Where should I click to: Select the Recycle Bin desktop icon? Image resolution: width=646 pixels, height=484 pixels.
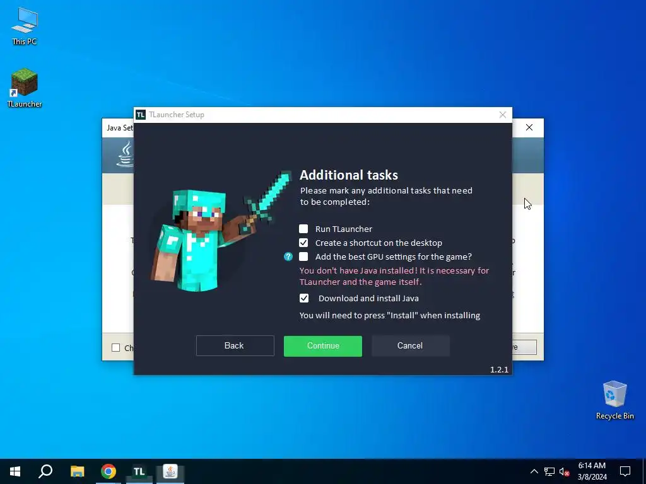click(x=614, y=400)
